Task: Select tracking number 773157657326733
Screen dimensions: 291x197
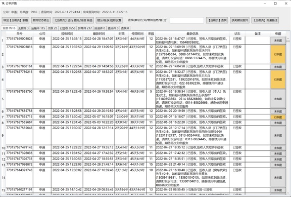Action: tap(19, 159)
